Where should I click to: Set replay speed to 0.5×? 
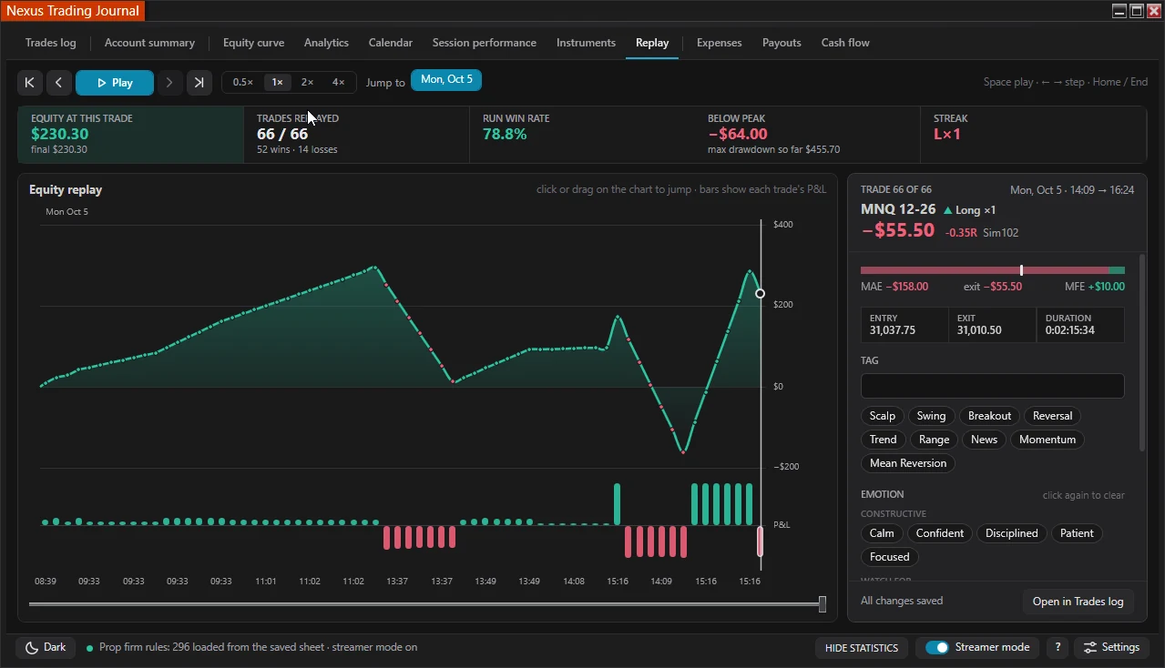(x=243, y=82)
